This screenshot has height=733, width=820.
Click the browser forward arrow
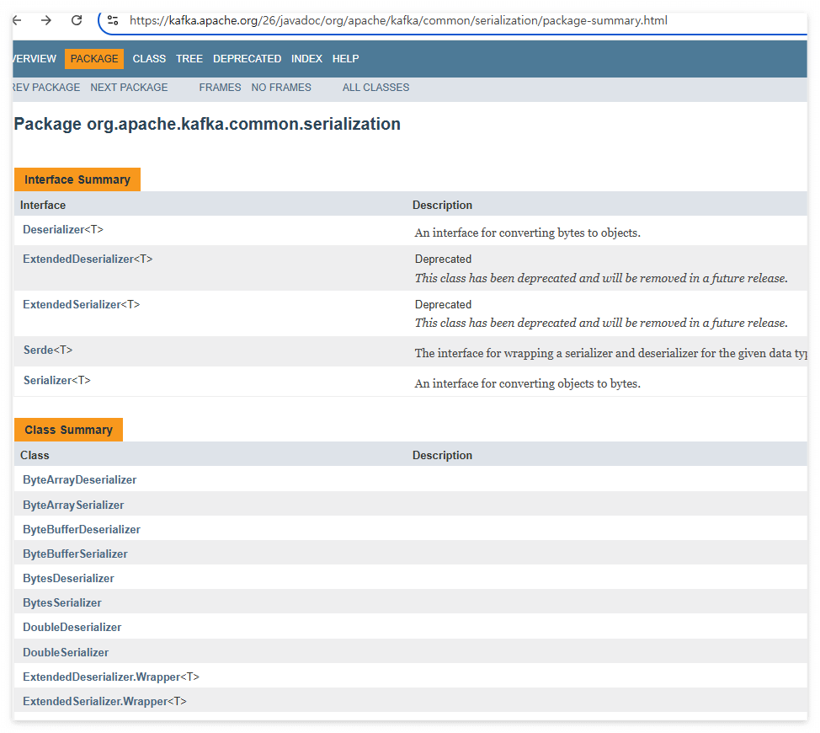46,20
